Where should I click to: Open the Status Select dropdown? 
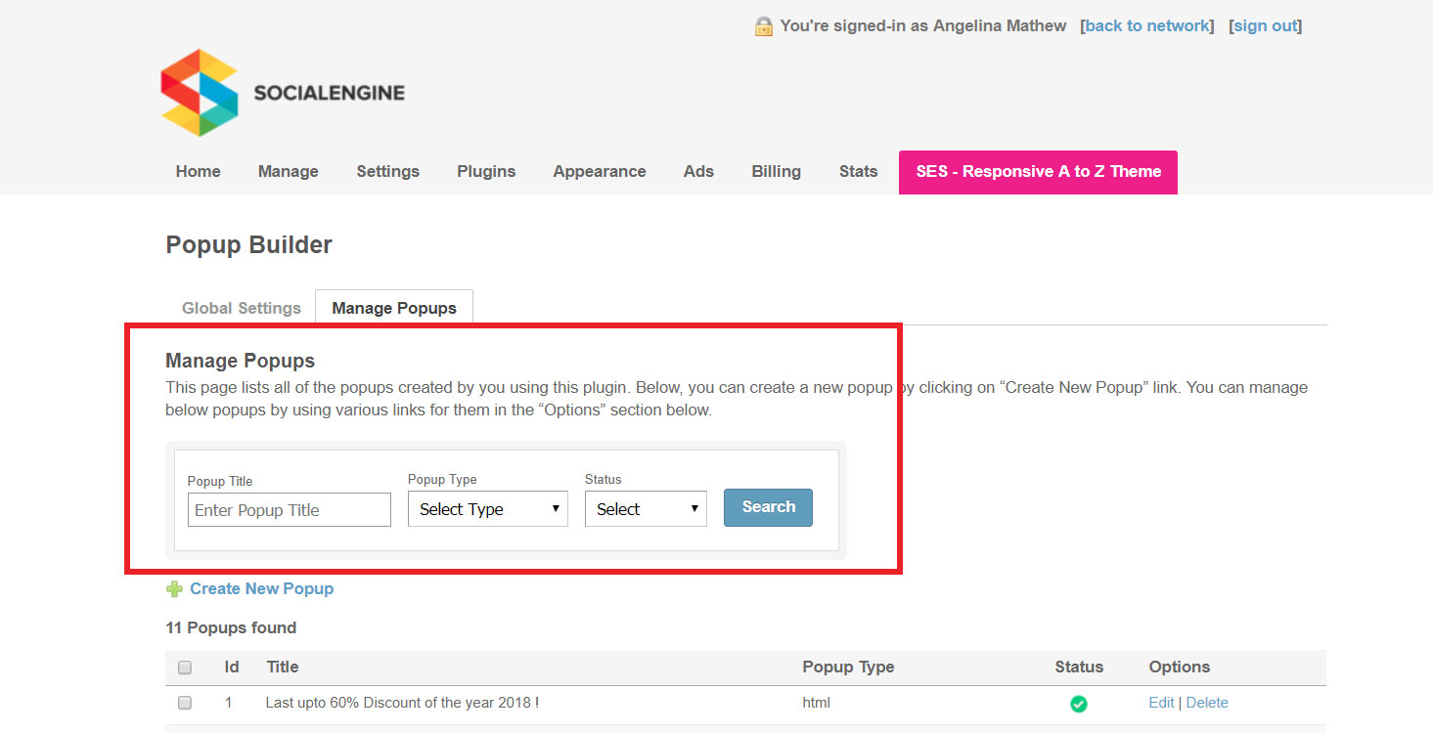click(x=645, y=508)
